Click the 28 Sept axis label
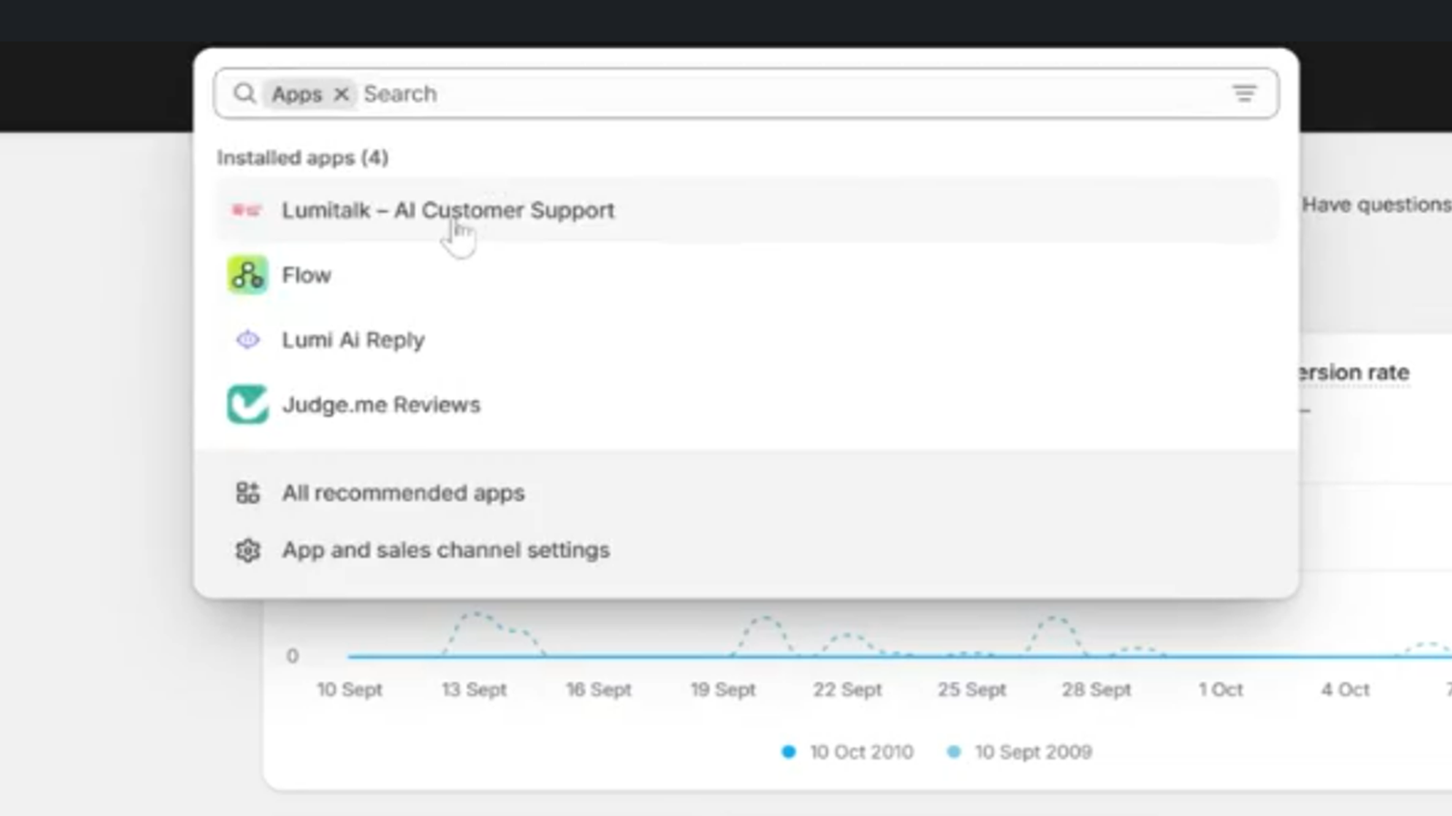 coord(1096,689)
